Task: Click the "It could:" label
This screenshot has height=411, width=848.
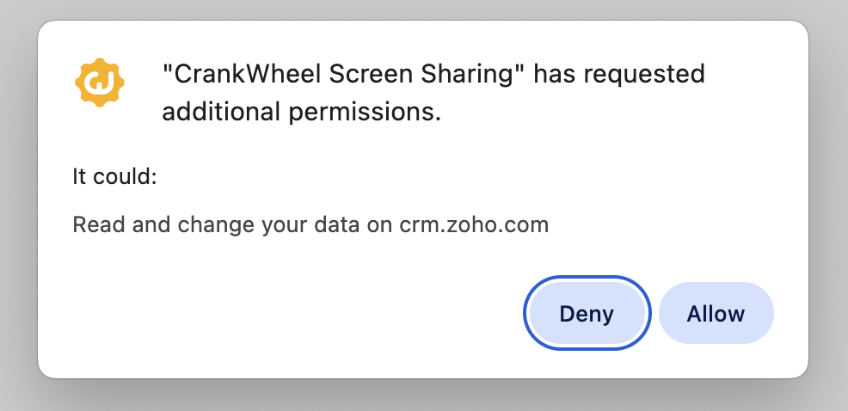Action: click(x=114, y=177)
